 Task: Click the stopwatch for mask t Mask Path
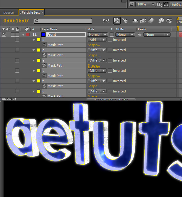tap(44, 86)
